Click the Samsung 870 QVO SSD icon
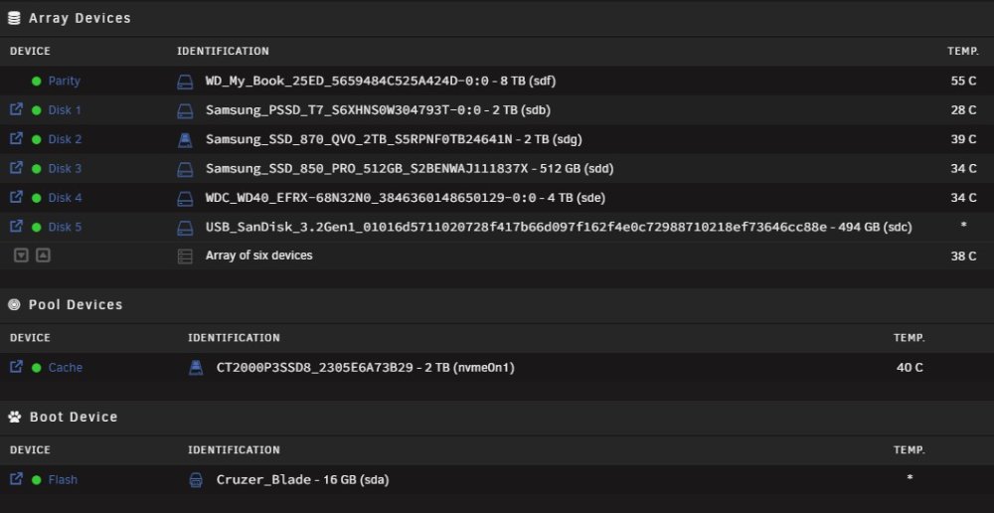 [185, 139]
